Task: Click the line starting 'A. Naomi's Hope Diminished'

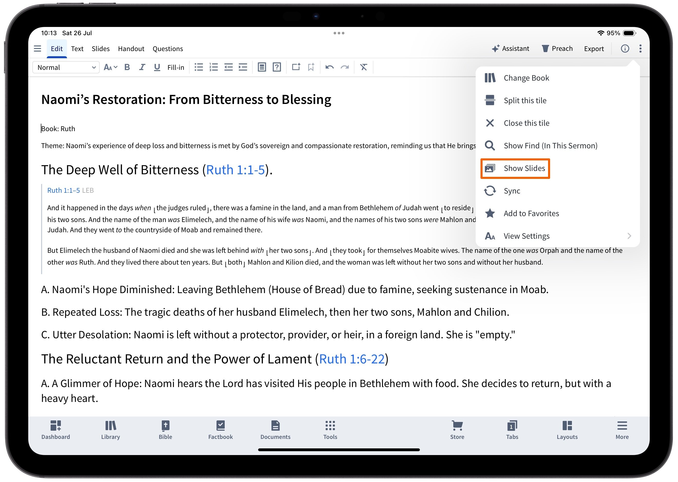Action: point(295,290)
